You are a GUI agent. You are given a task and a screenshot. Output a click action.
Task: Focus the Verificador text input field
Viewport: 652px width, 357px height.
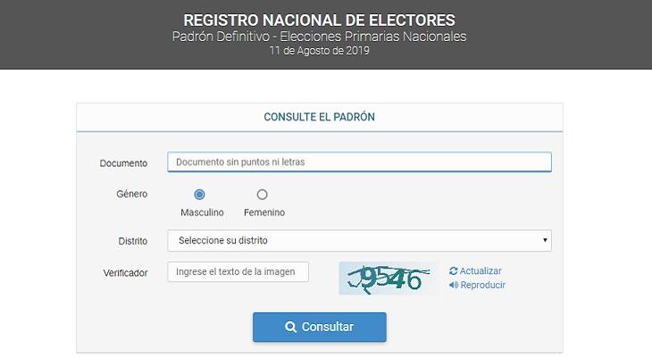238,272
